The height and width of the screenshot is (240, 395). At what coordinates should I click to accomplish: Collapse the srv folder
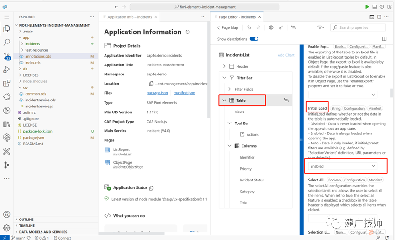coord(20,87)
